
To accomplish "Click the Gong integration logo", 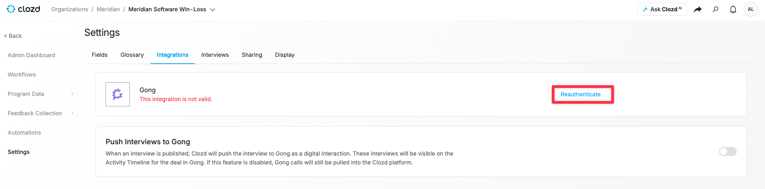I will 118,94.
